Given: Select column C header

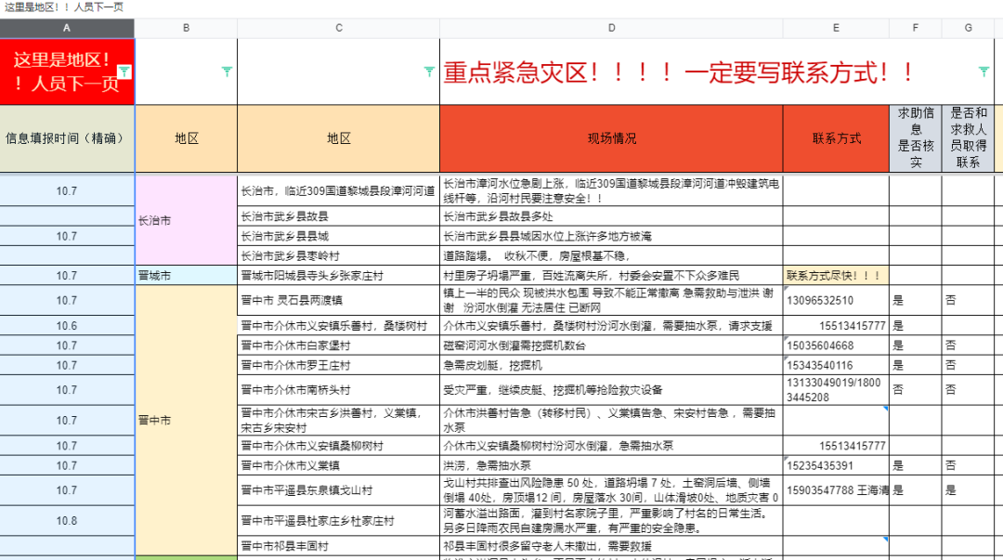Looking at the screenshot, I should pos(338,28).
